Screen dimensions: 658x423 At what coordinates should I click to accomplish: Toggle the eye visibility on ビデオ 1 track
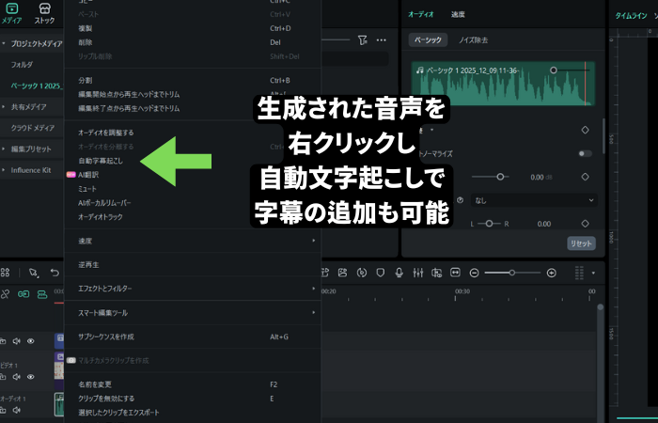coord(31,377)
